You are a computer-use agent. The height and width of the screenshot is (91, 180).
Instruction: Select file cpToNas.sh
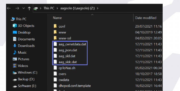point(67,68)
